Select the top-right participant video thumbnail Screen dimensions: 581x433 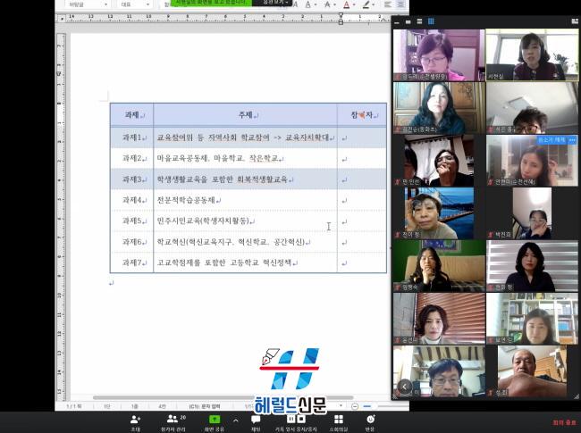tap(532, 55)
